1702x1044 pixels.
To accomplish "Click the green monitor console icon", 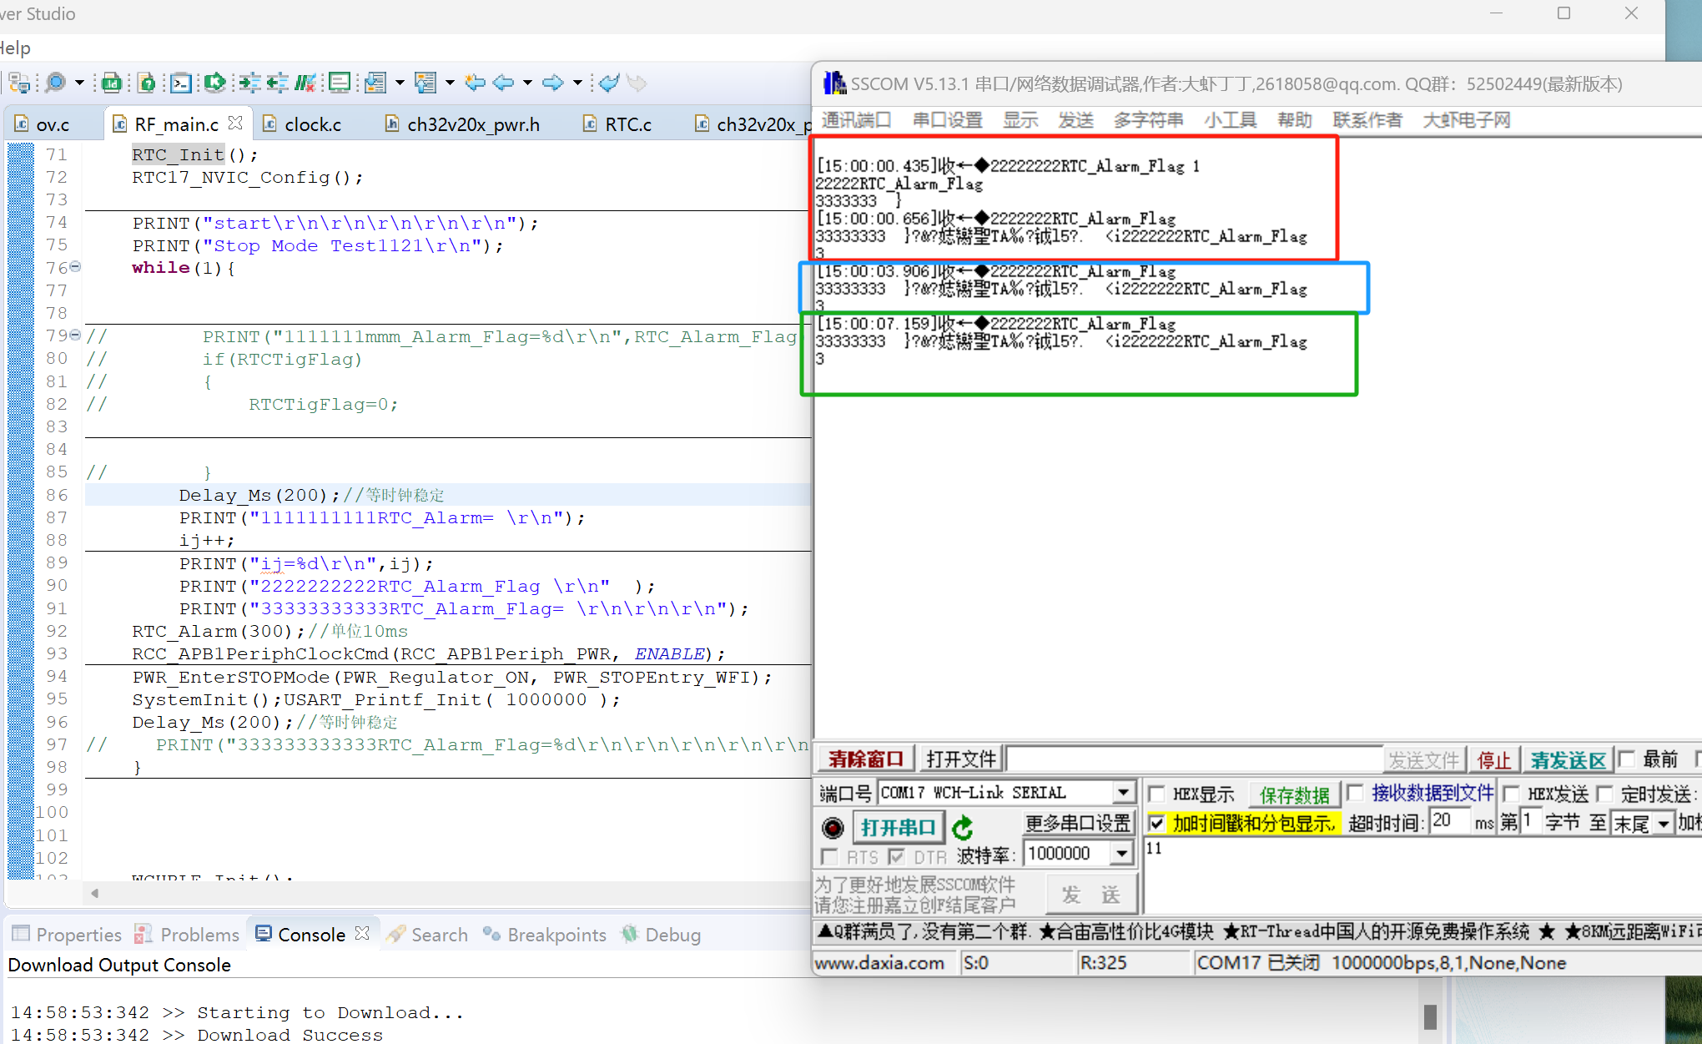I will 340,83.
